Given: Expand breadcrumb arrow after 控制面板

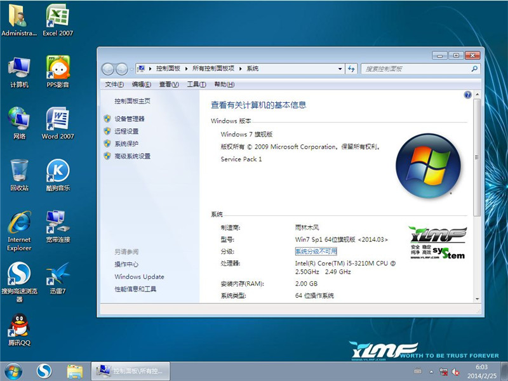Looking at the screenshot, I should [186, 69].
